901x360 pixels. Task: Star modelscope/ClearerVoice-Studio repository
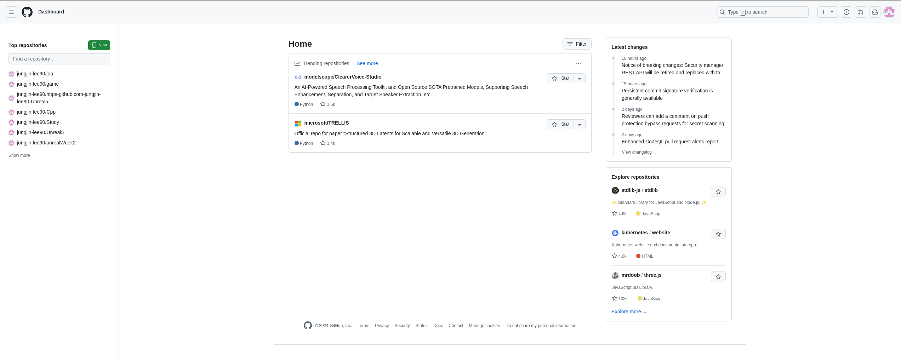tap(560, 78)
